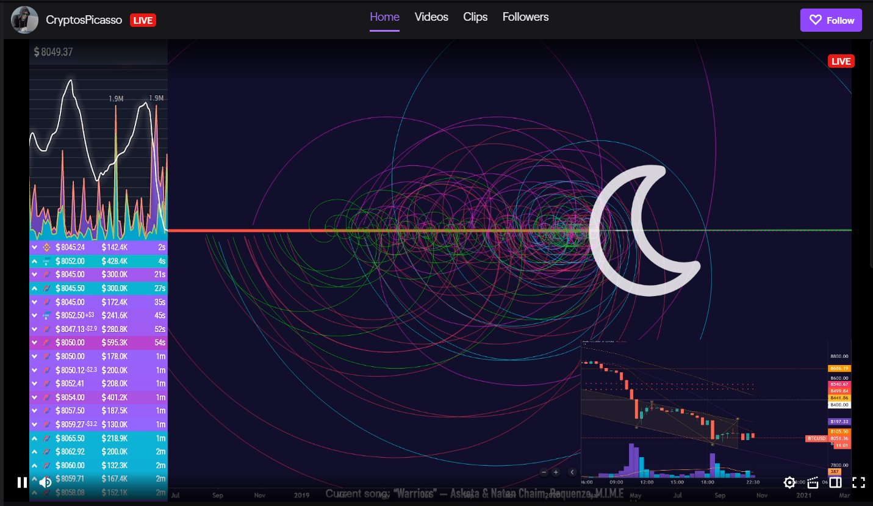Click the down chevron in the $8045.24 row
The image size is (873, 506).
tap(35, 247)
